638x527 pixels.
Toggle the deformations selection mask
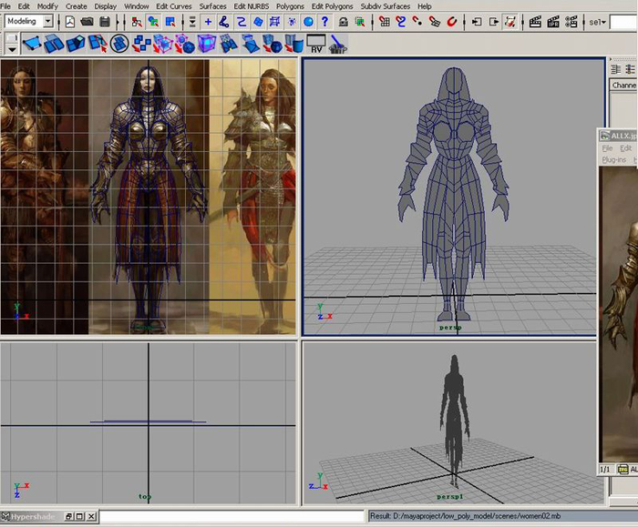point(274,22)
